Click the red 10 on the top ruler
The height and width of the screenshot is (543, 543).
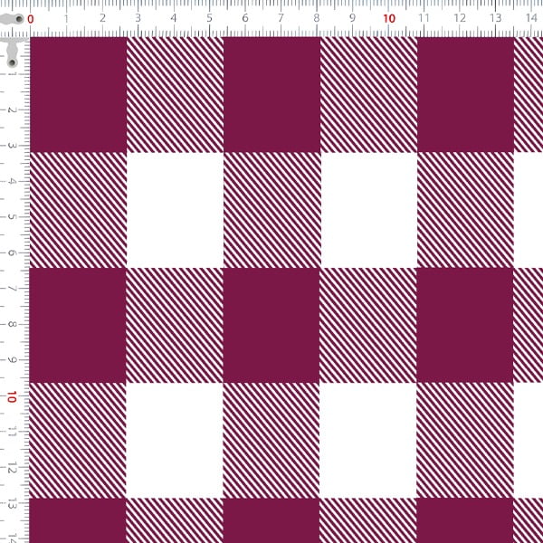389,19
